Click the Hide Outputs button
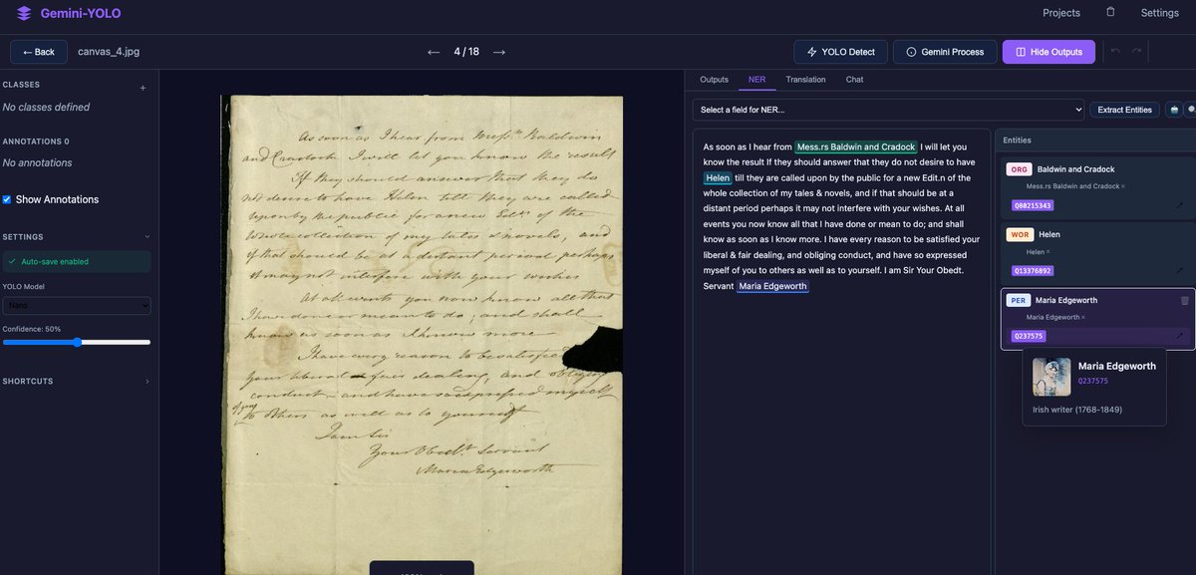Screen dimensions: 1196x575 click(1048, 52)
